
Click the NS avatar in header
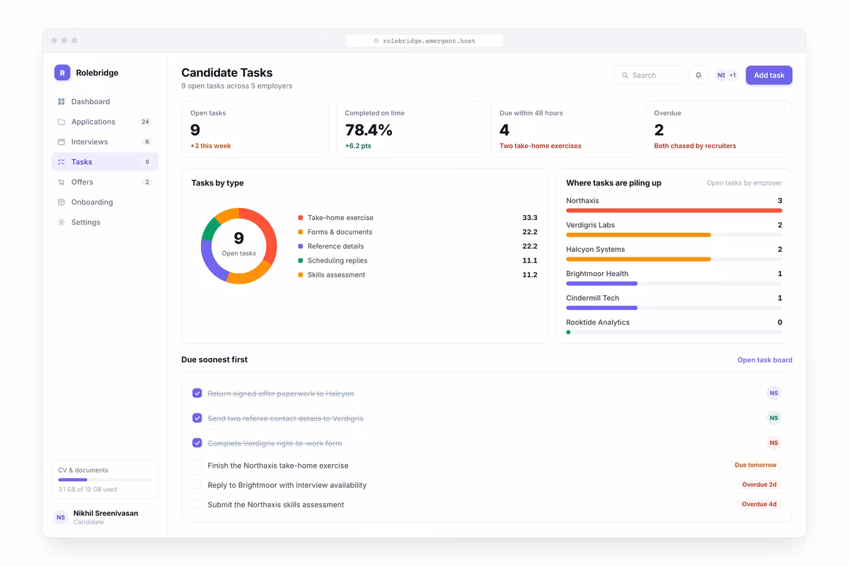(721, 75)
